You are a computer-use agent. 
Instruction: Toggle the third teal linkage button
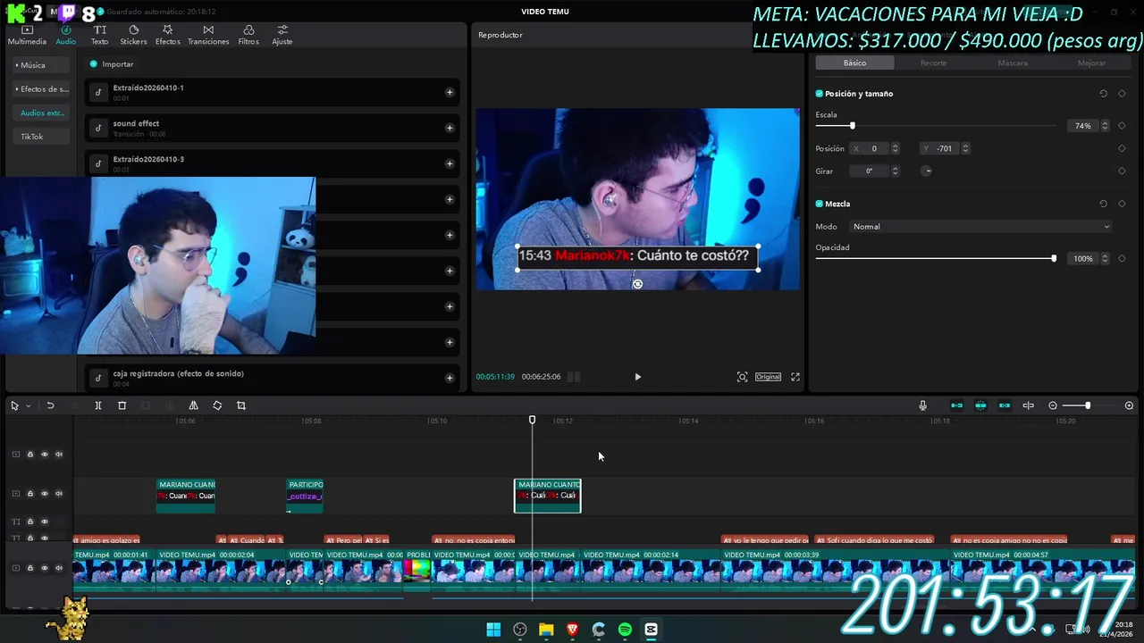coord(1005,405)
